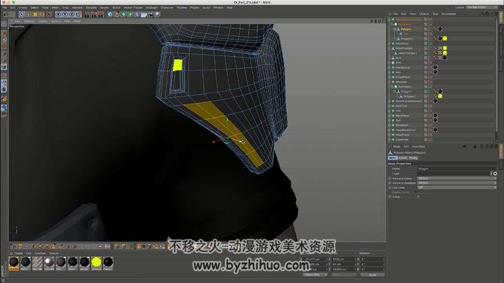Click the purple Deformer icon

tap(137, 15)
